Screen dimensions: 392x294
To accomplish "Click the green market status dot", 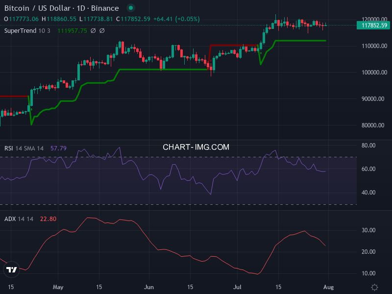I will pyautogui.click(x=130, y=8).
